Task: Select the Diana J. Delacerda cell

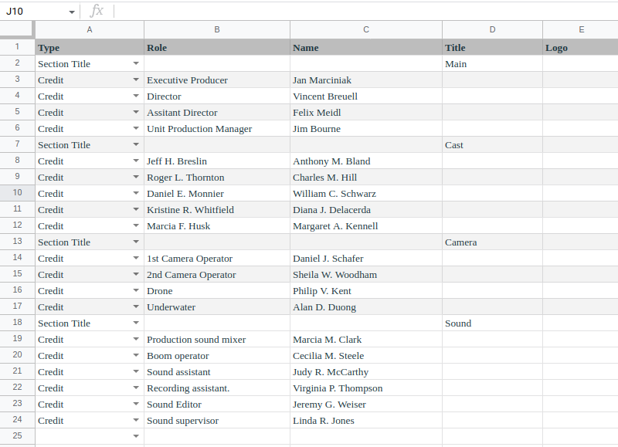Action: point(365,209)
